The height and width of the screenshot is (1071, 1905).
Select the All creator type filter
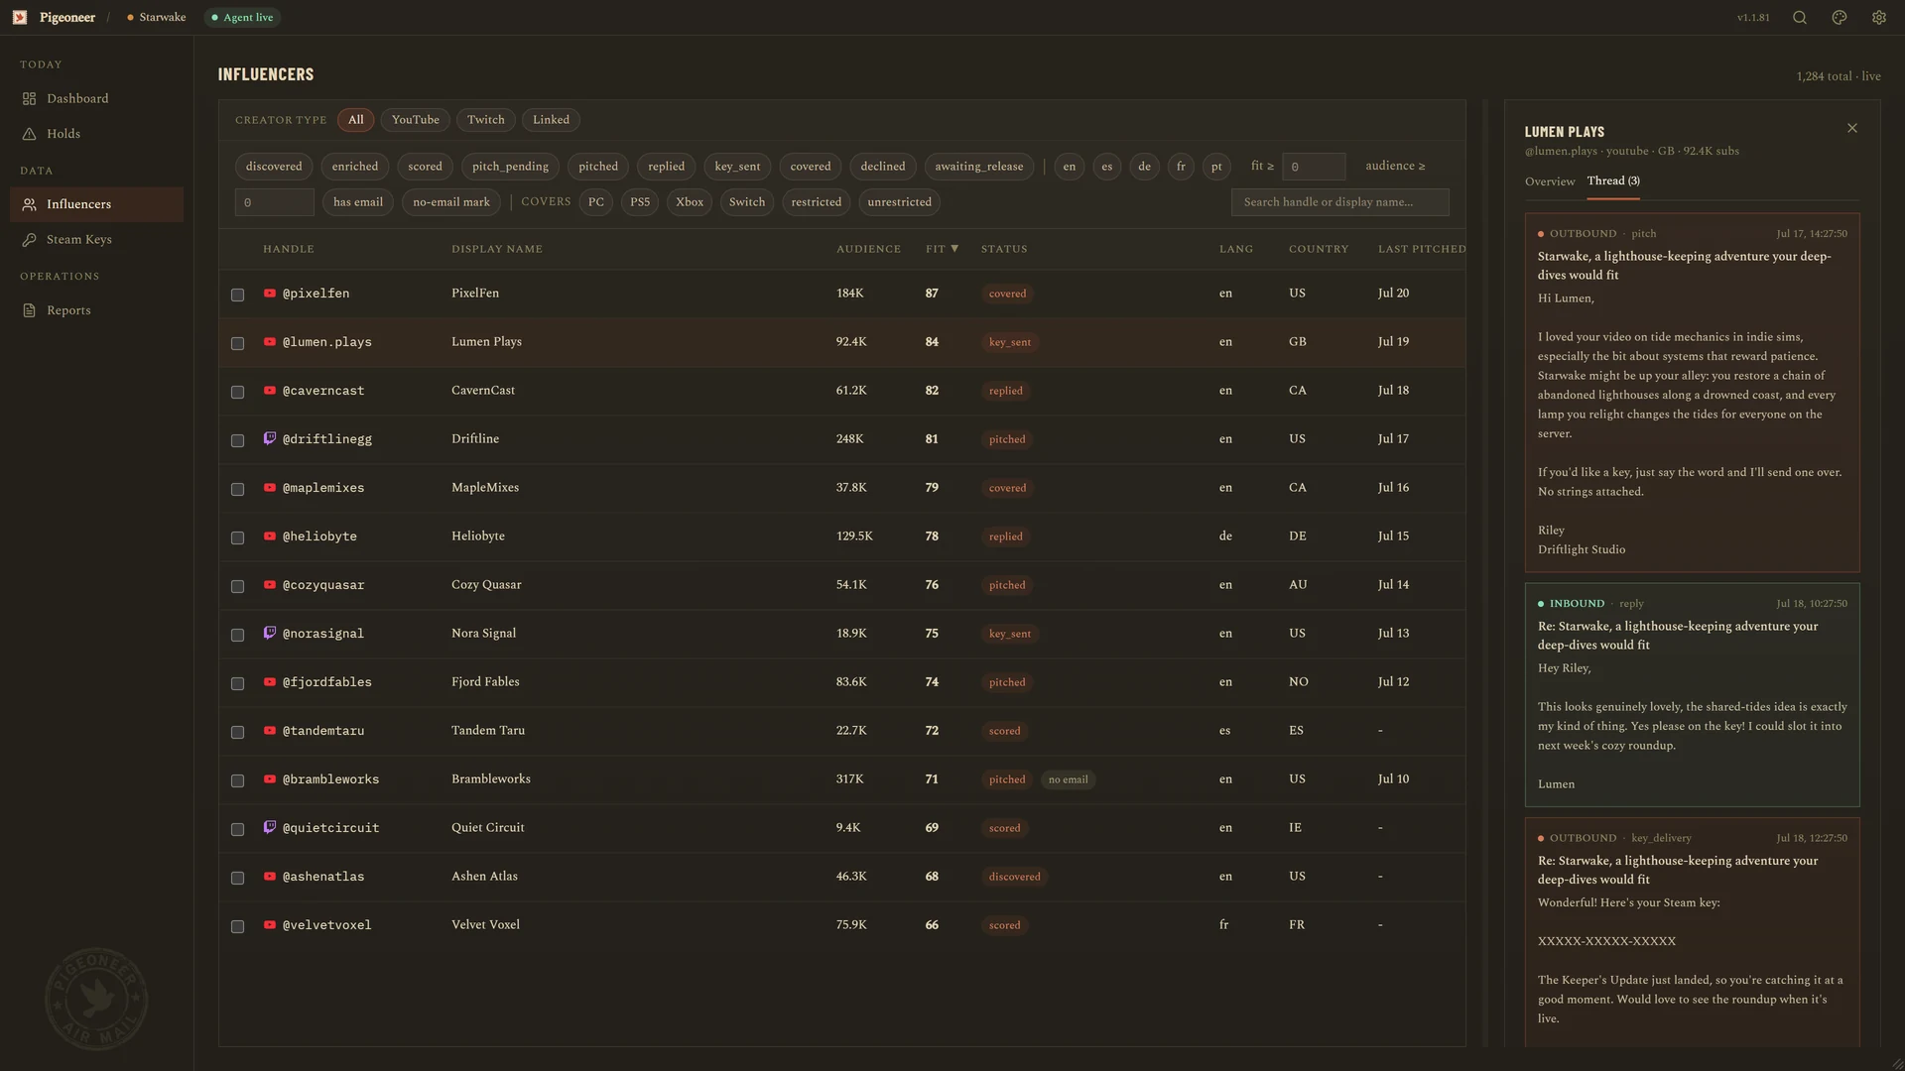[356, 120]
